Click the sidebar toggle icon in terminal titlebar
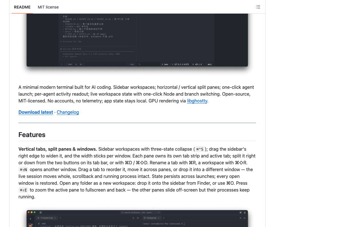 [x=41, y=212]
